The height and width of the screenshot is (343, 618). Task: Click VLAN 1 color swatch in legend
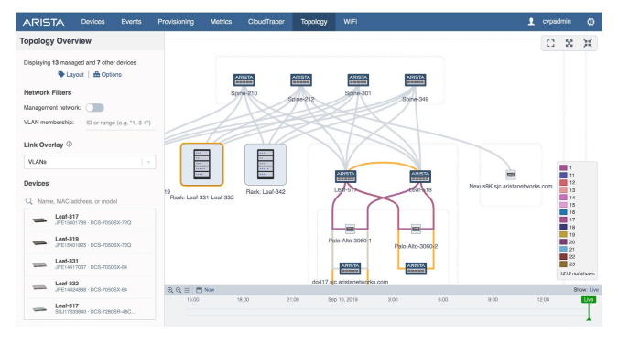[563, 167]
